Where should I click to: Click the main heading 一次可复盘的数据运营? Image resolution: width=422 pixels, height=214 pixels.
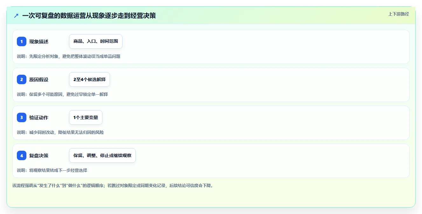[x=89, y=16]
